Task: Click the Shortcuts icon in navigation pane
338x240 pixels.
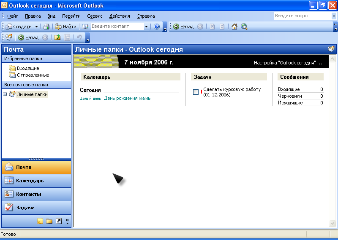Action: pos(59,221)
